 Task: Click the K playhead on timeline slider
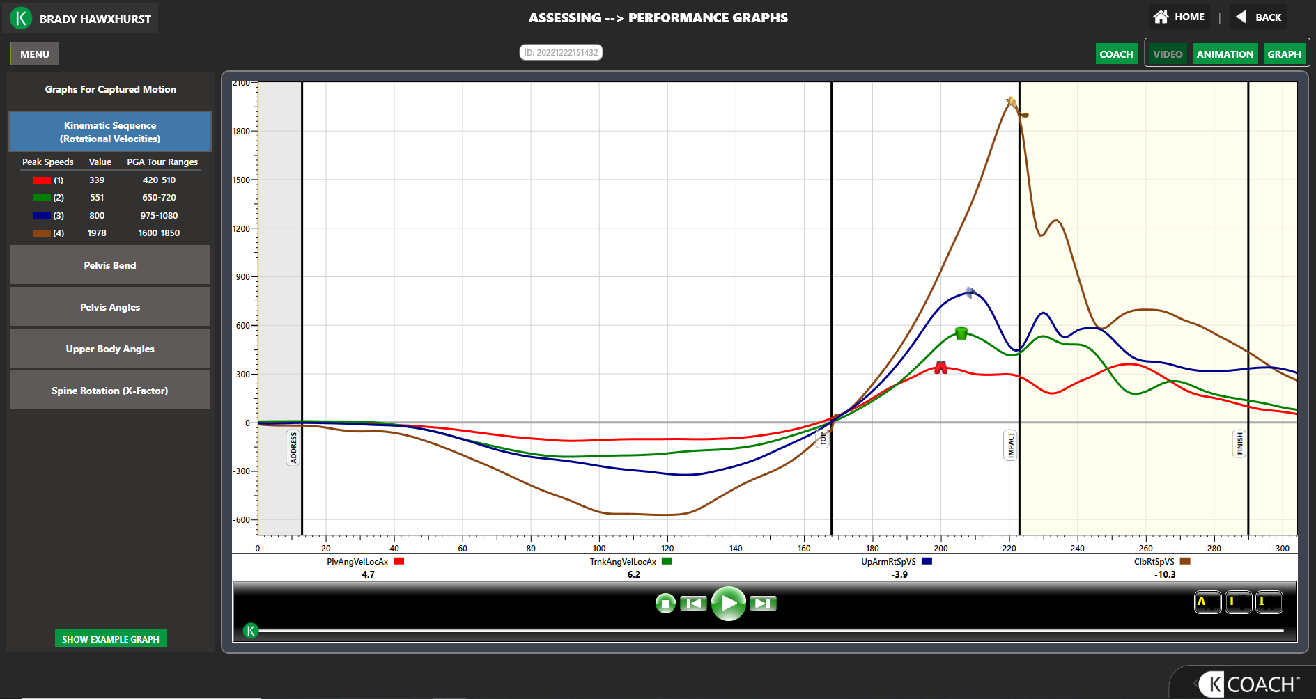click(251, 631)
